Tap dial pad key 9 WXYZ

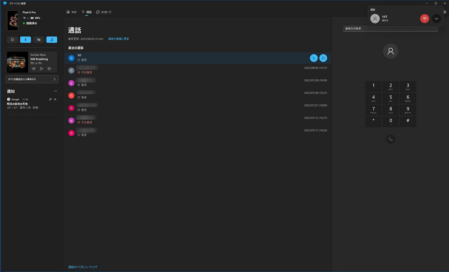pos(408,110)
